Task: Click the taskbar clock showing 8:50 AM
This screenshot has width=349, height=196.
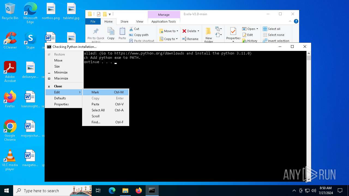Action: coord(326,191)
